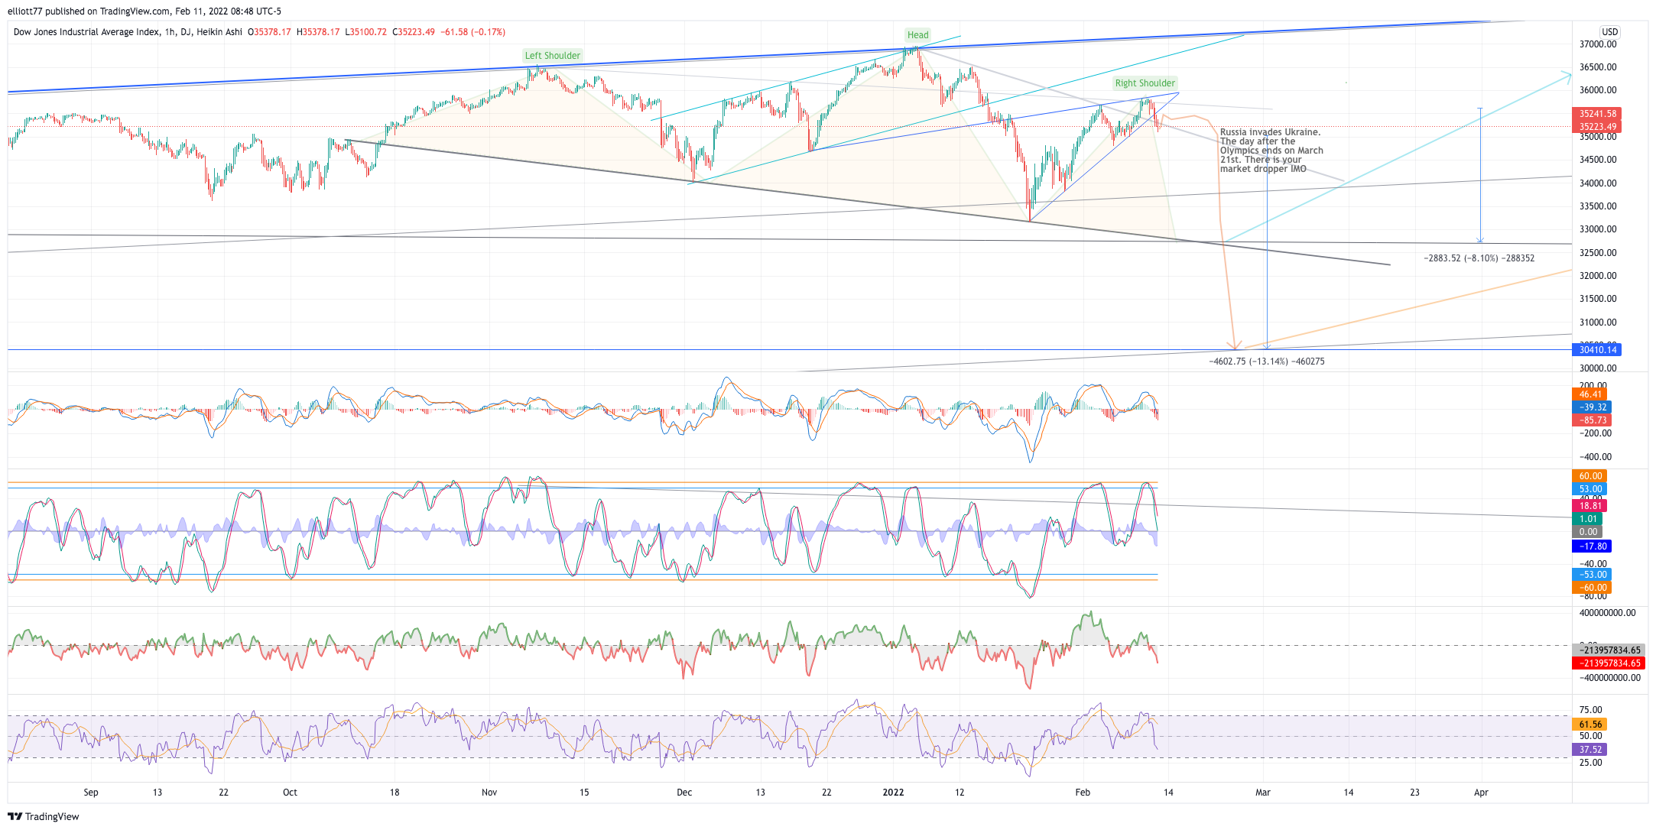
Task: Click the Nov label on time axis
Action: [x=489, y=793]
